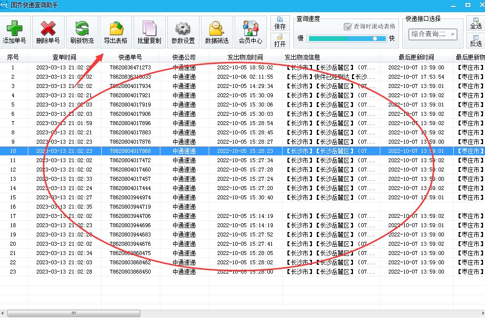Image resolution: width=485 pixels, height=318 pixels.
Task: Click the horizontal scrollbar at the bottom
Action: (x=73, y=312)
